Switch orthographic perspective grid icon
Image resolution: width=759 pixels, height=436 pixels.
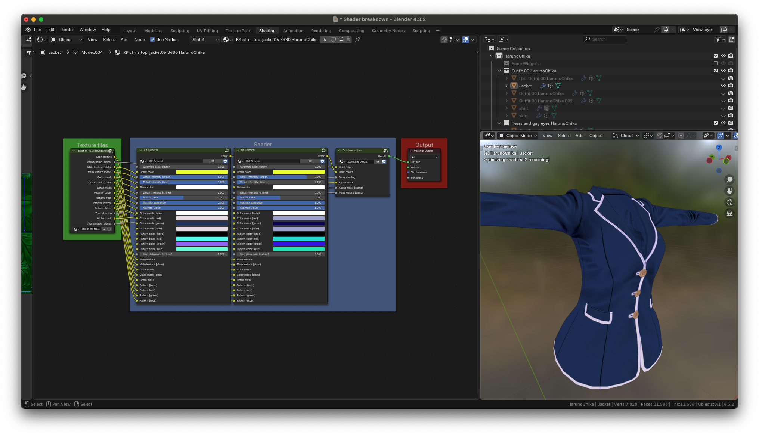(729, 213)
